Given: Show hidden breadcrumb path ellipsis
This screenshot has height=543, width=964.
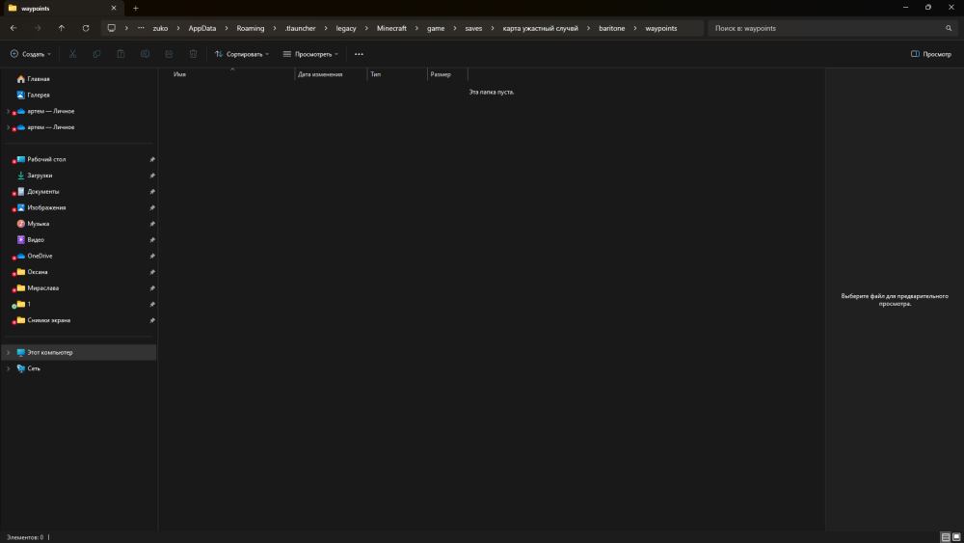Looking at the screenshot, I should click(x=141, y=28).
